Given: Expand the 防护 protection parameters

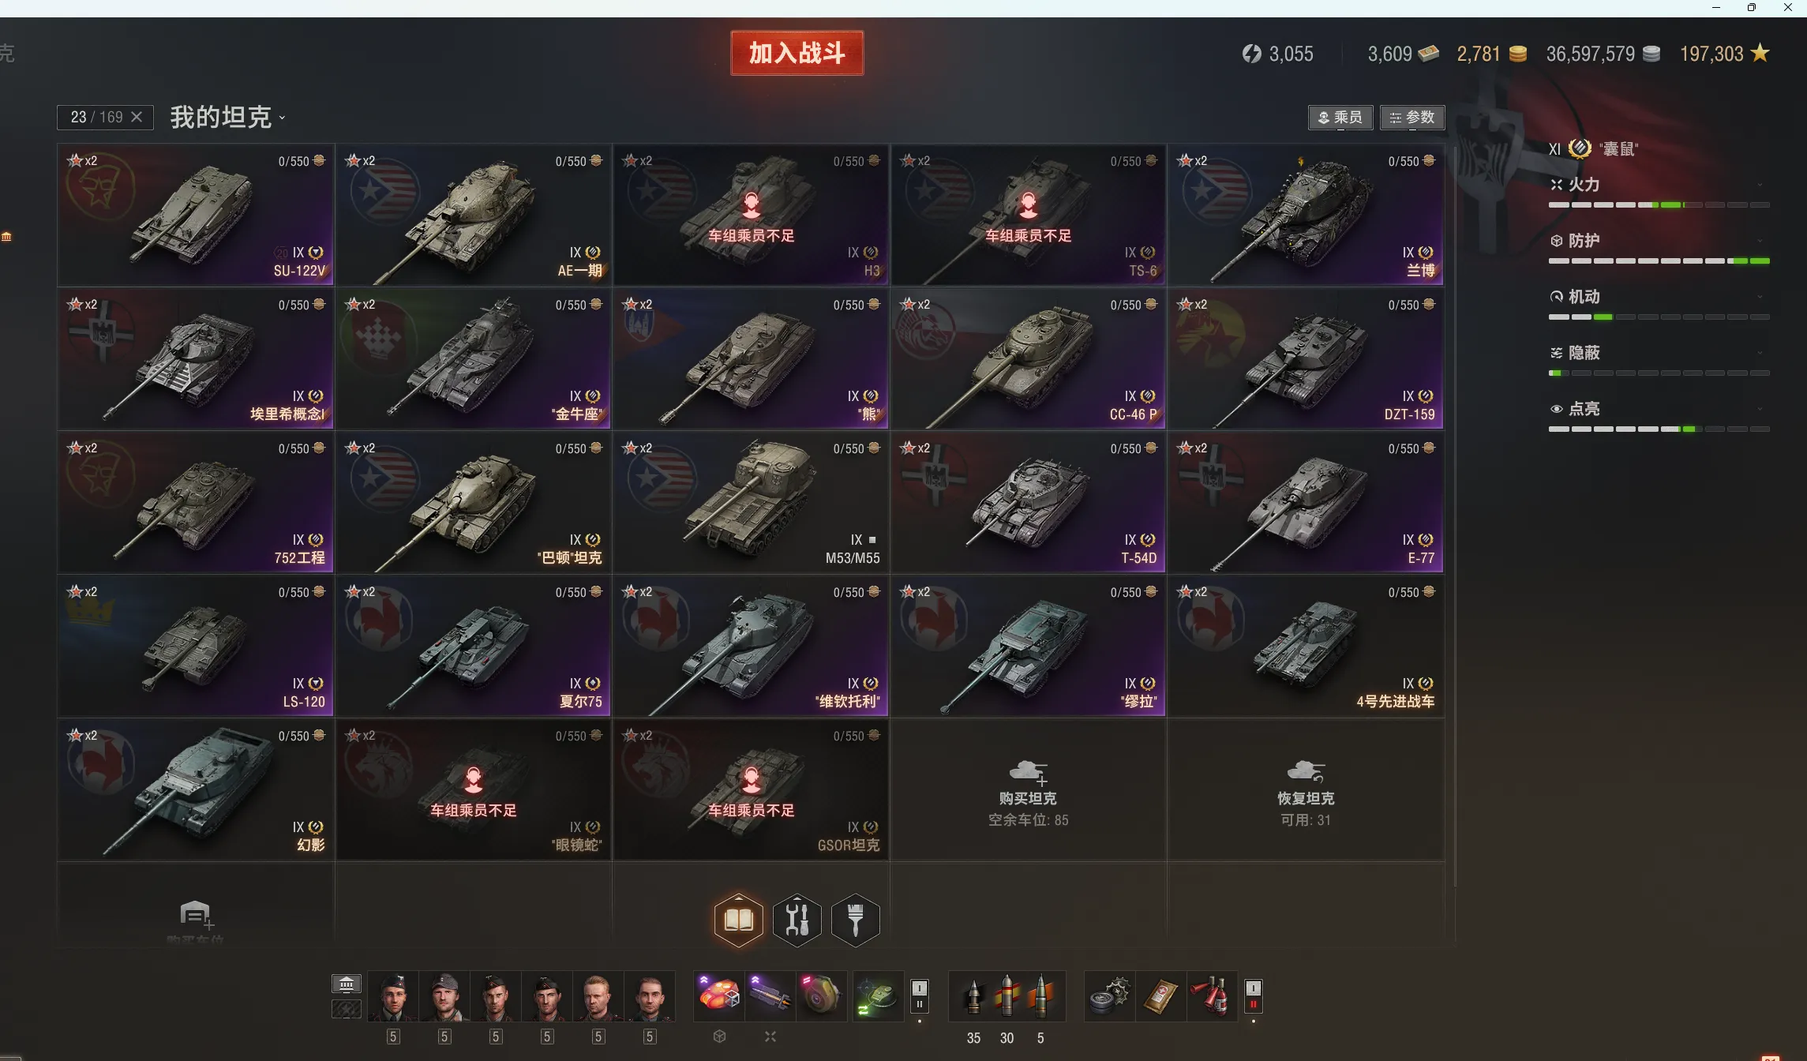Looking at the screenshot, I should [x=1658, y=241].
